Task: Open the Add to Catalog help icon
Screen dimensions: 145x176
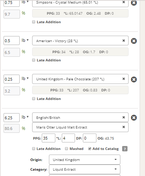Action: [125, 149]
